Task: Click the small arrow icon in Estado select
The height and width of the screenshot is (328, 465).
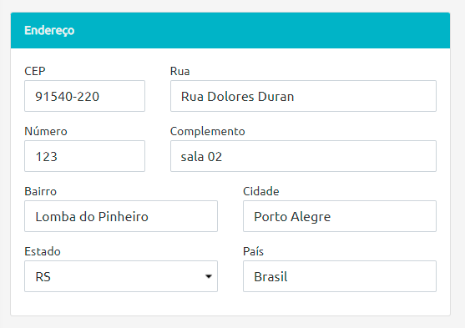Action: tap(209, 276)
